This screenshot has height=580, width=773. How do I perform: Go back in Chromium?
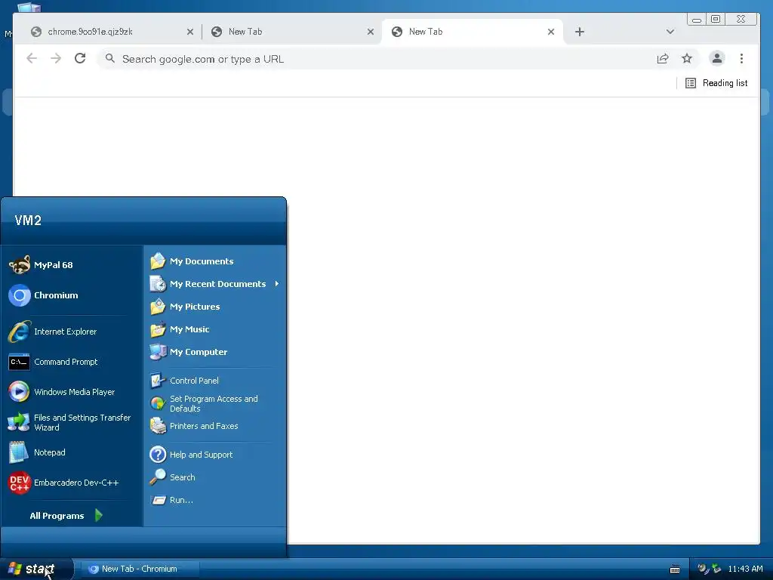click(32, 59)
